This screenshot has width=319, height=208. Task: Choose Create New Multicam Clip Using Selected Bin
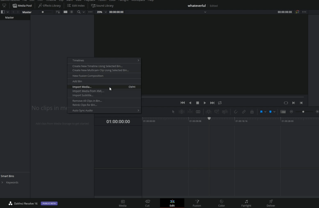104,70
